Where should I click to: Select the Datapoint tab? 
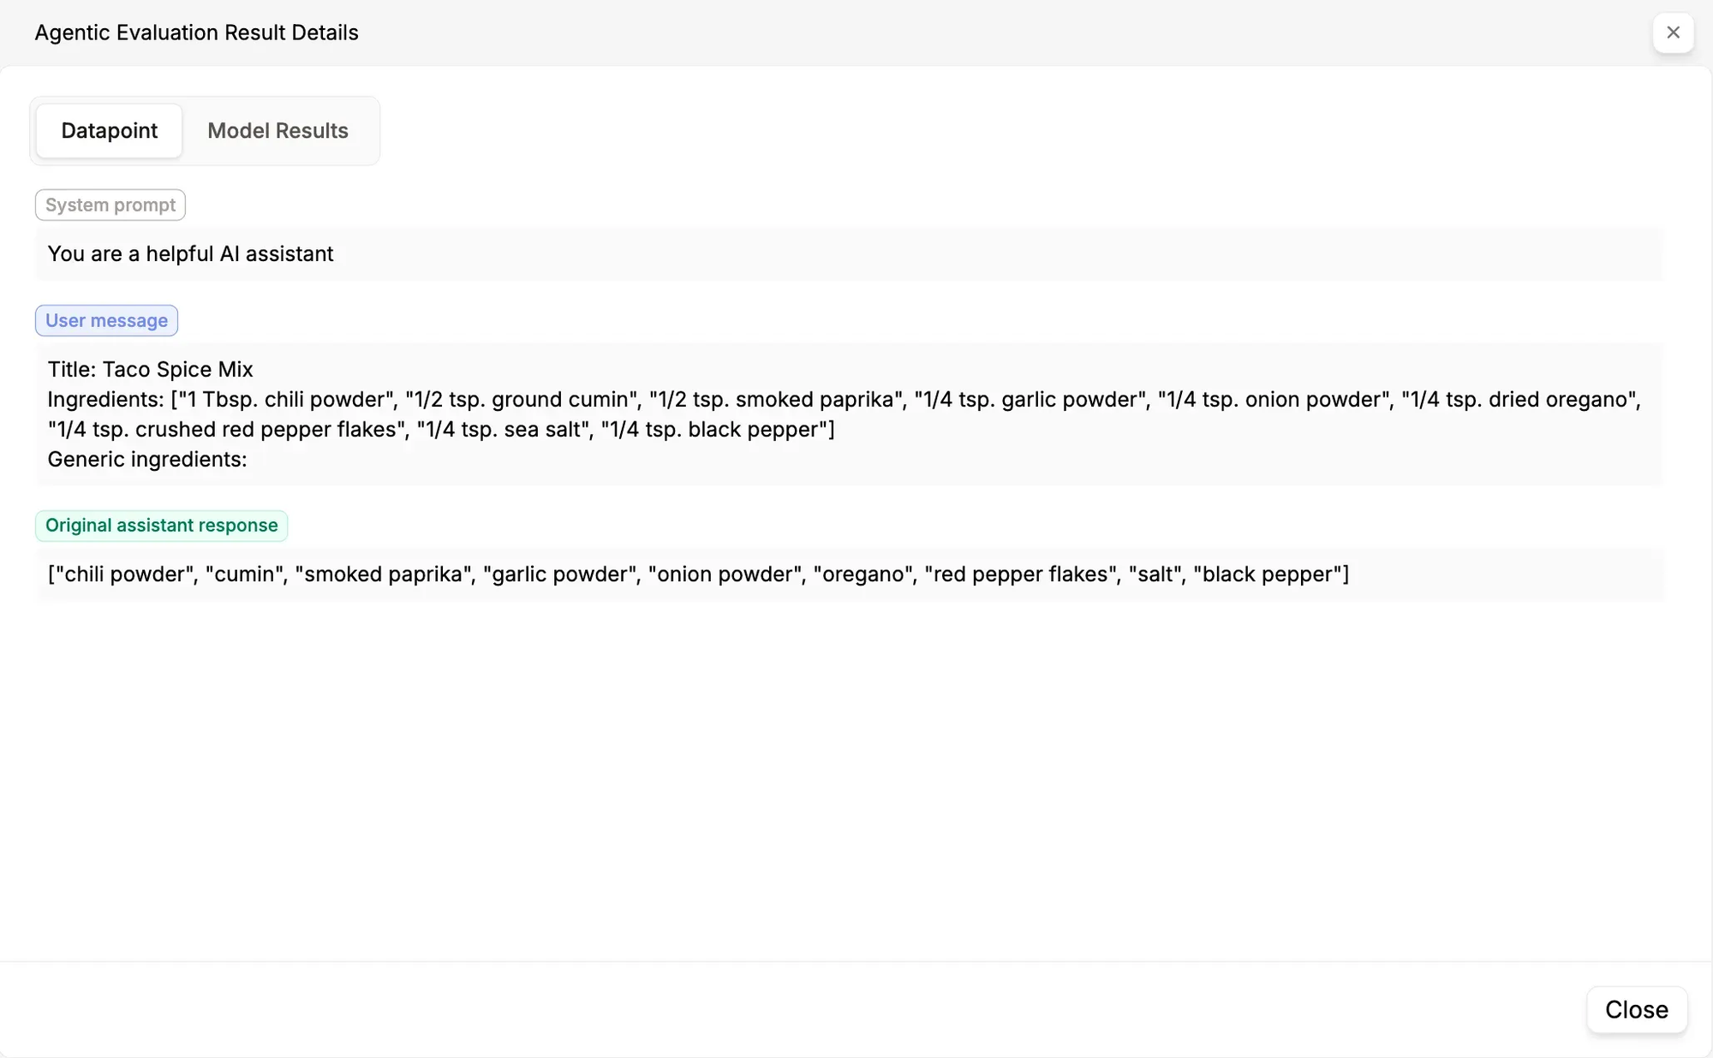pyautogui.click(x=109, y=131)
